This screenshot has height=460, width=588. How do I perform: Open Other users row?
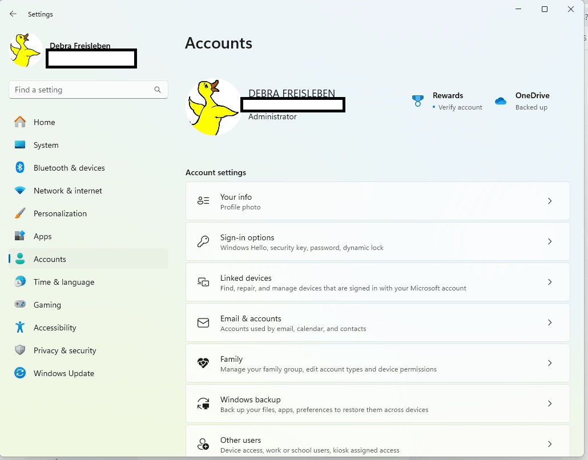coord(377,441)
